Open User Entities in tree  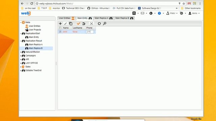(x=34, y=26)
